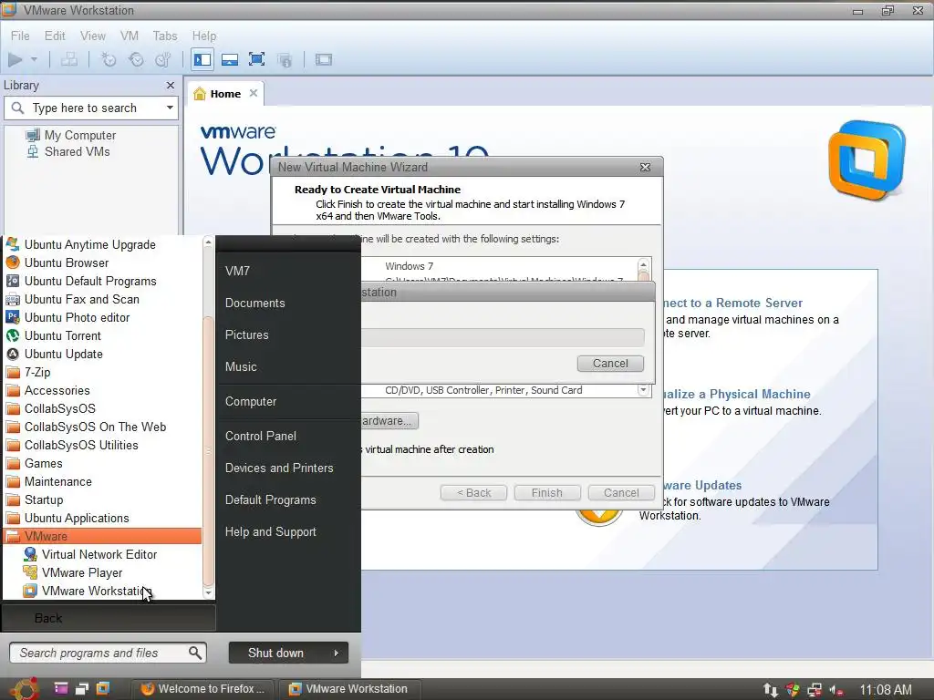934x700 pixels.
Task: Close the Library panel
Action: (171, 85)
